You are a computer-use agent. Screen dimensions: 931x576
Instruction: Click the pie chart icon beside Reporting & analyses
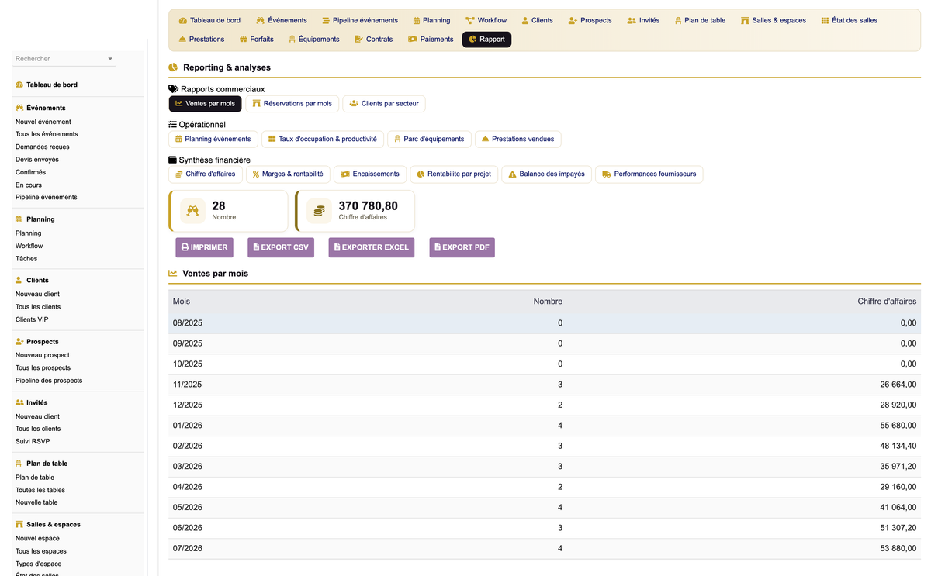coord(174,67)
